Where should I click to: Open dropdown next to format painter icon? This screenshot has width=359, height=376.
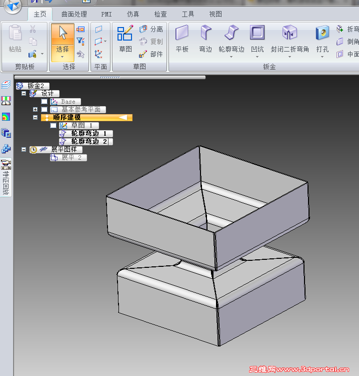(42, 54)
